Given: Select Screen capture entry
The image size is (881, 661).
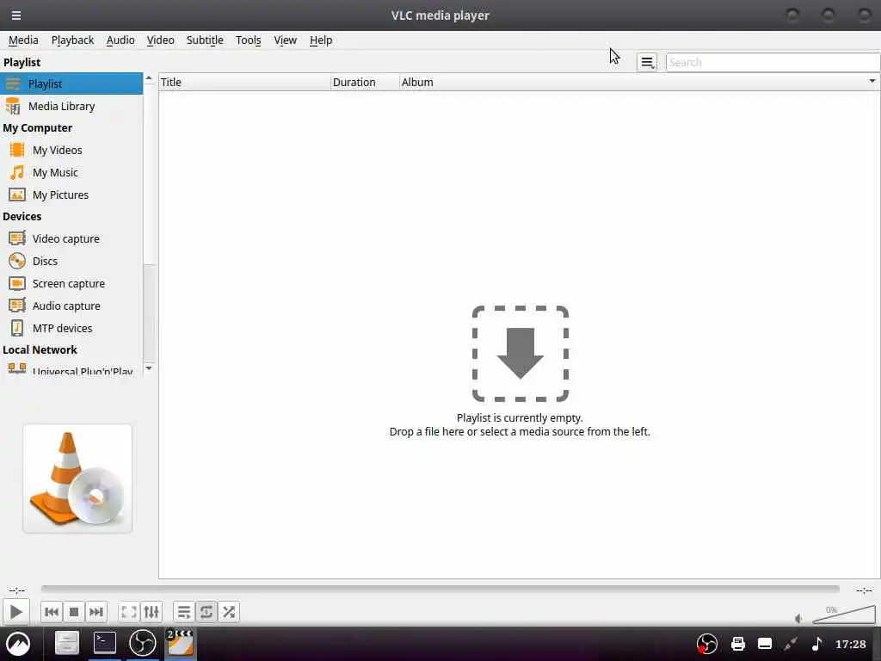Looking at the screenshot, I should click(x=71, y=284).
